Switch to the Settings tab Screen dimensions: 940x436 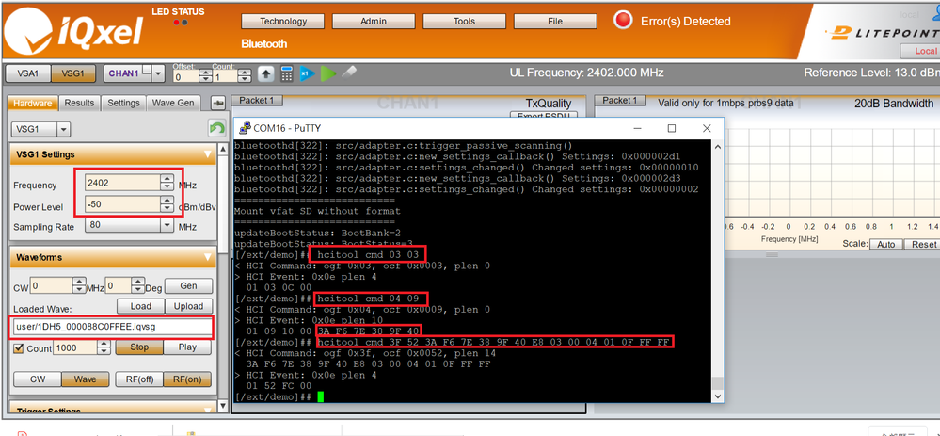click(123, 104)
